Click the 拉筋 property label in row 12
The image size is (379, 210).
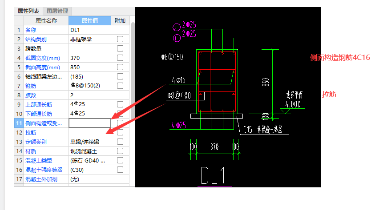pos(31,133)
